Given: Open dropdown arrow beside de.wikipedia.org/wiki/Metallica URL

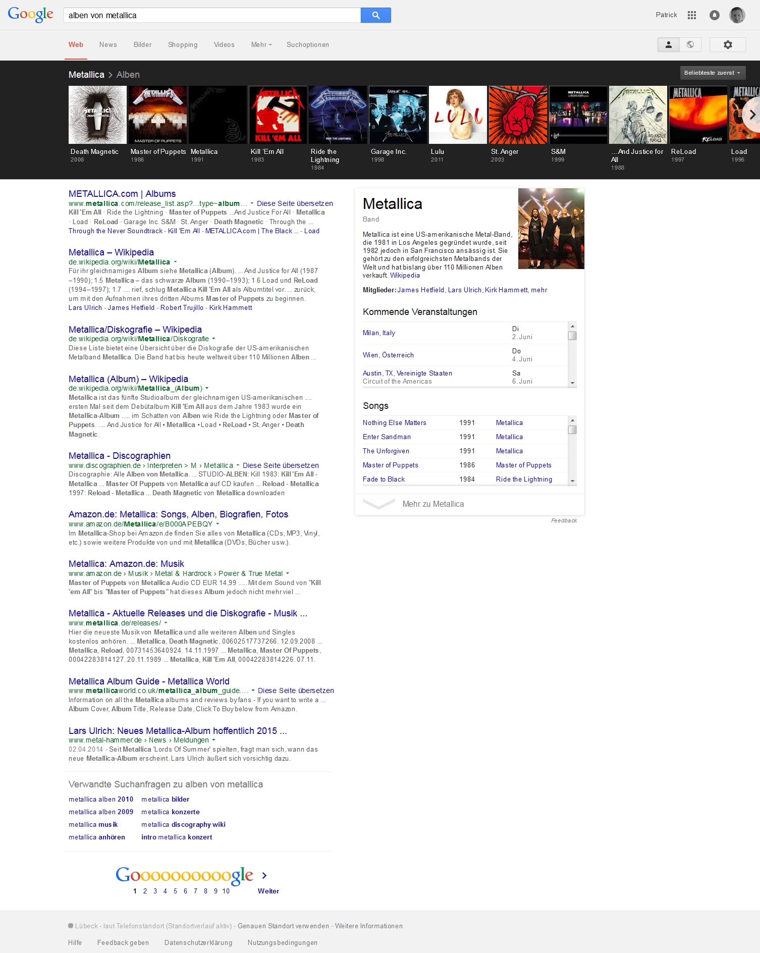Looking at the screenshot, I should click(175, 262).
